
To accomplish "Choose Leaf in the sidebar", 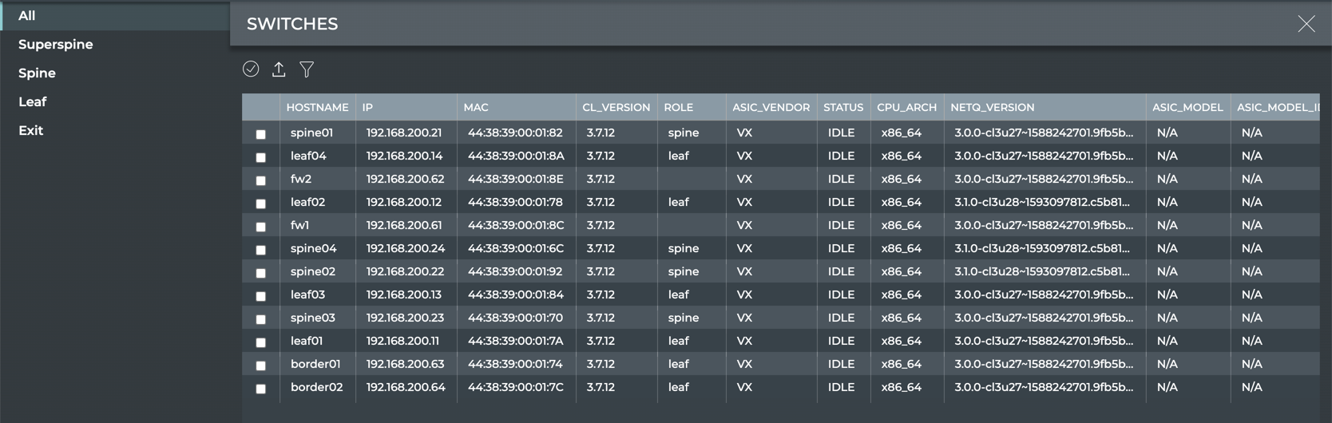I will pos(33,102).
